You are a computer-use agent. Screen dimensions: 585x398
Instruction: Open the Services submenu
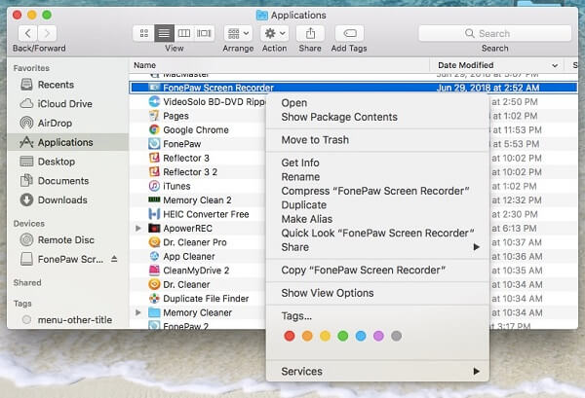point(377,371)
